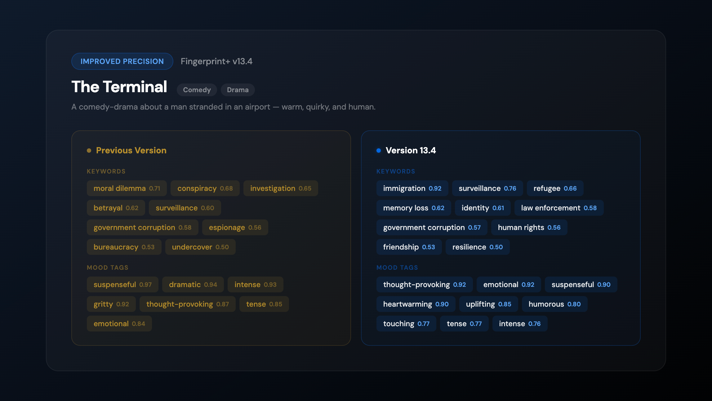The image size is (712, 401).
Task: Select the Comedy genre chip
Action: 197,90
